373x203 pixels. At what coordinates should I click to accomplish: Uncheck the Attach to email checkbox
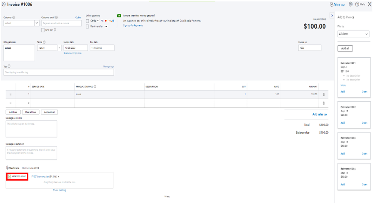pyautogui.click(x=9, y=177)
